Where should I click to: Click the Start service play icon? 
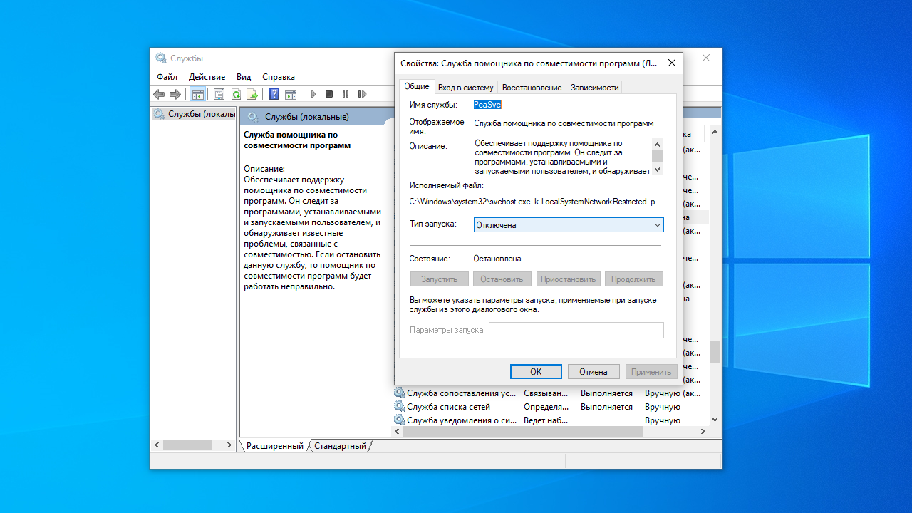click(313, 94)
